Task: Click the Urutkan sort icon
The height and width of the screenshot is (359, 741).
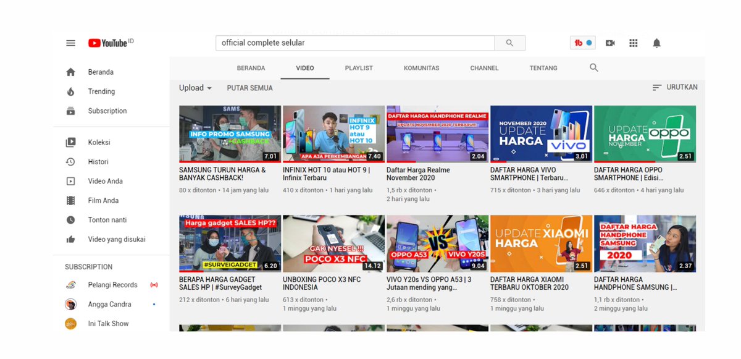Action: click(657, 88)
